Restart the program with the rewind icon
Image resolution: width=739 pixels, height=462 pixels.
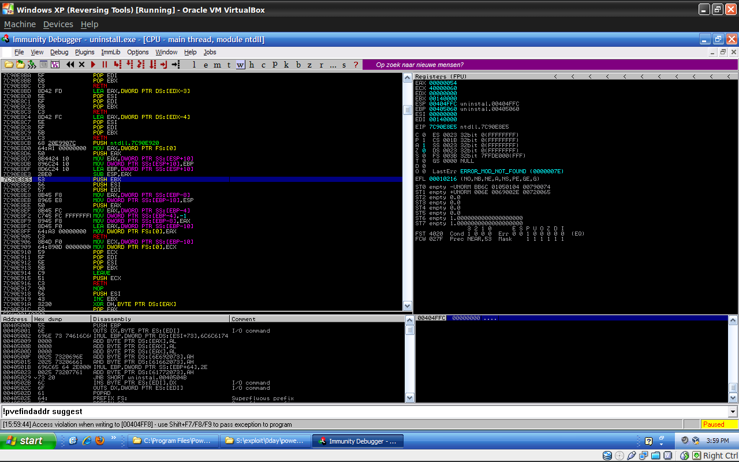click(70, 65)
